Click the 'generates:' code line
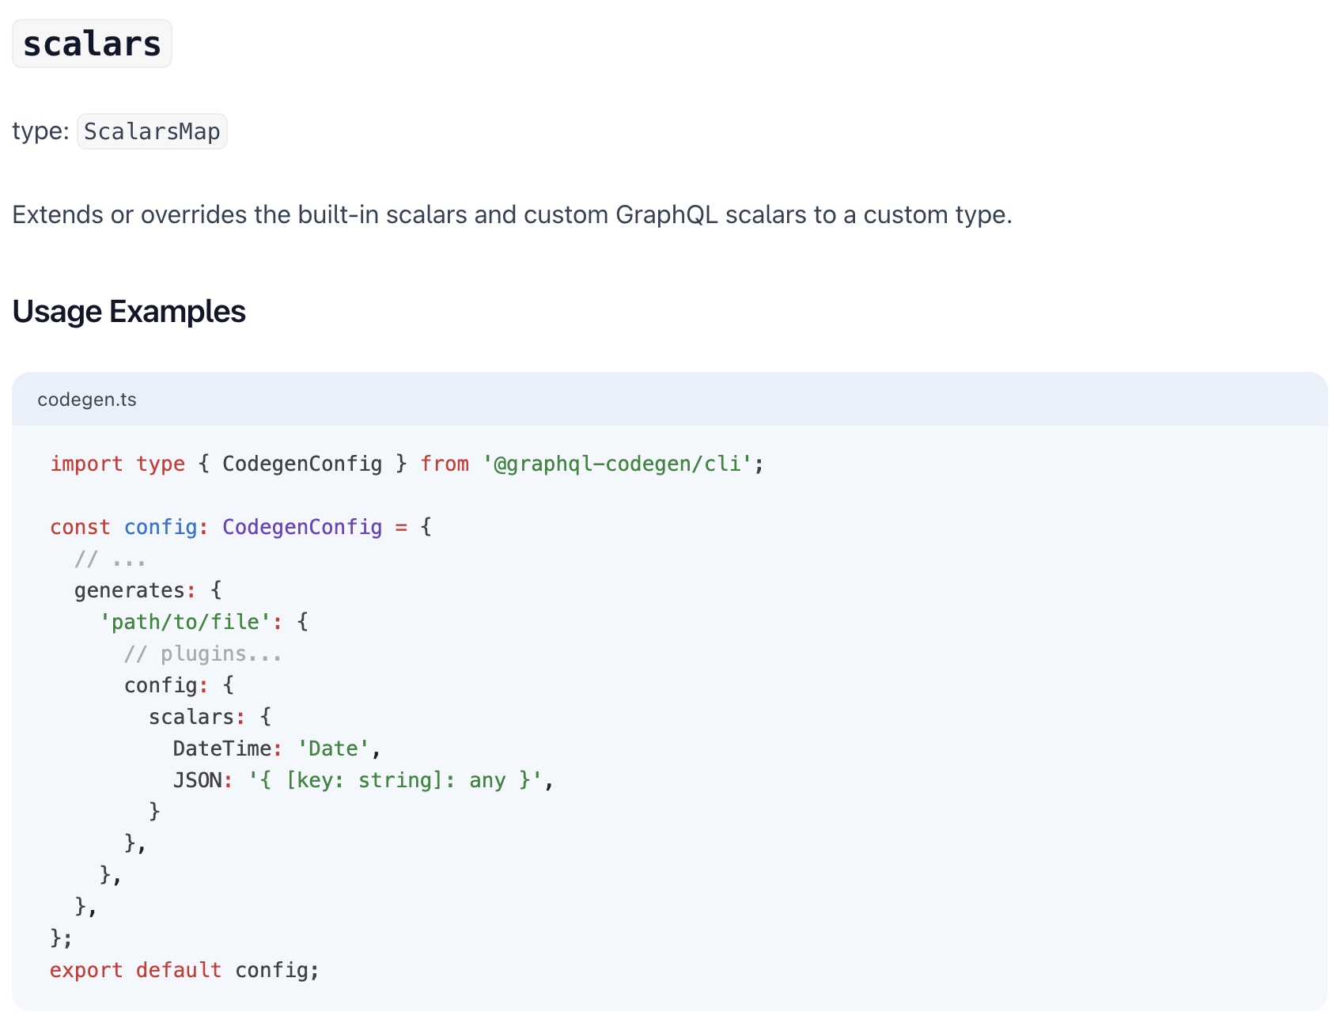This screenshot has width=1340, height=1027. (149, 590)
